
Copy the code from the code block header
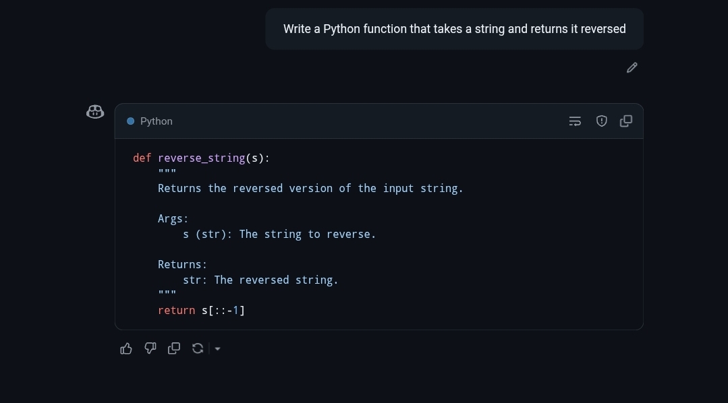626,121
